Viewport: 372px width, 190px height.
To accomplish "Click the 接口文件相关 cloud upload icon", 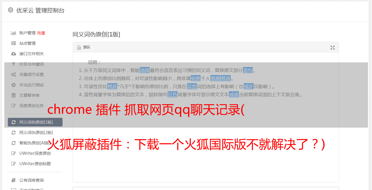I will click(13, 54).
